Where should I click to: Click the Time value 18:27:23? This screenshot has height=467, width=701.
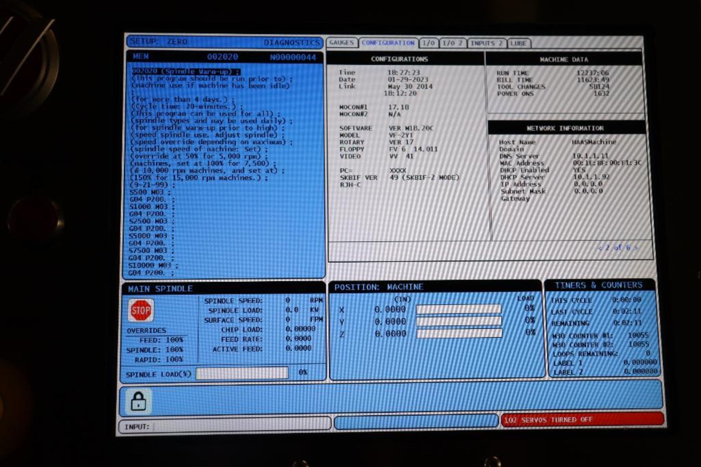[x=403, y=73]
